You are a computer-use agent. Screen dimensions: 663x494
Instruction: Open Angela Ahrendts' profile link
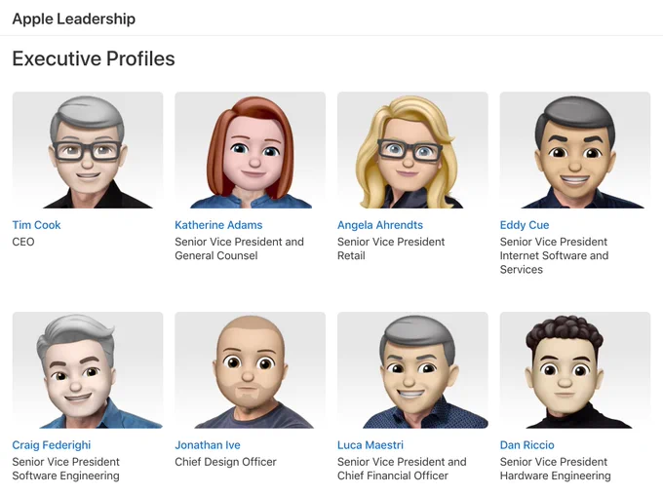click(x=380, y=225)
